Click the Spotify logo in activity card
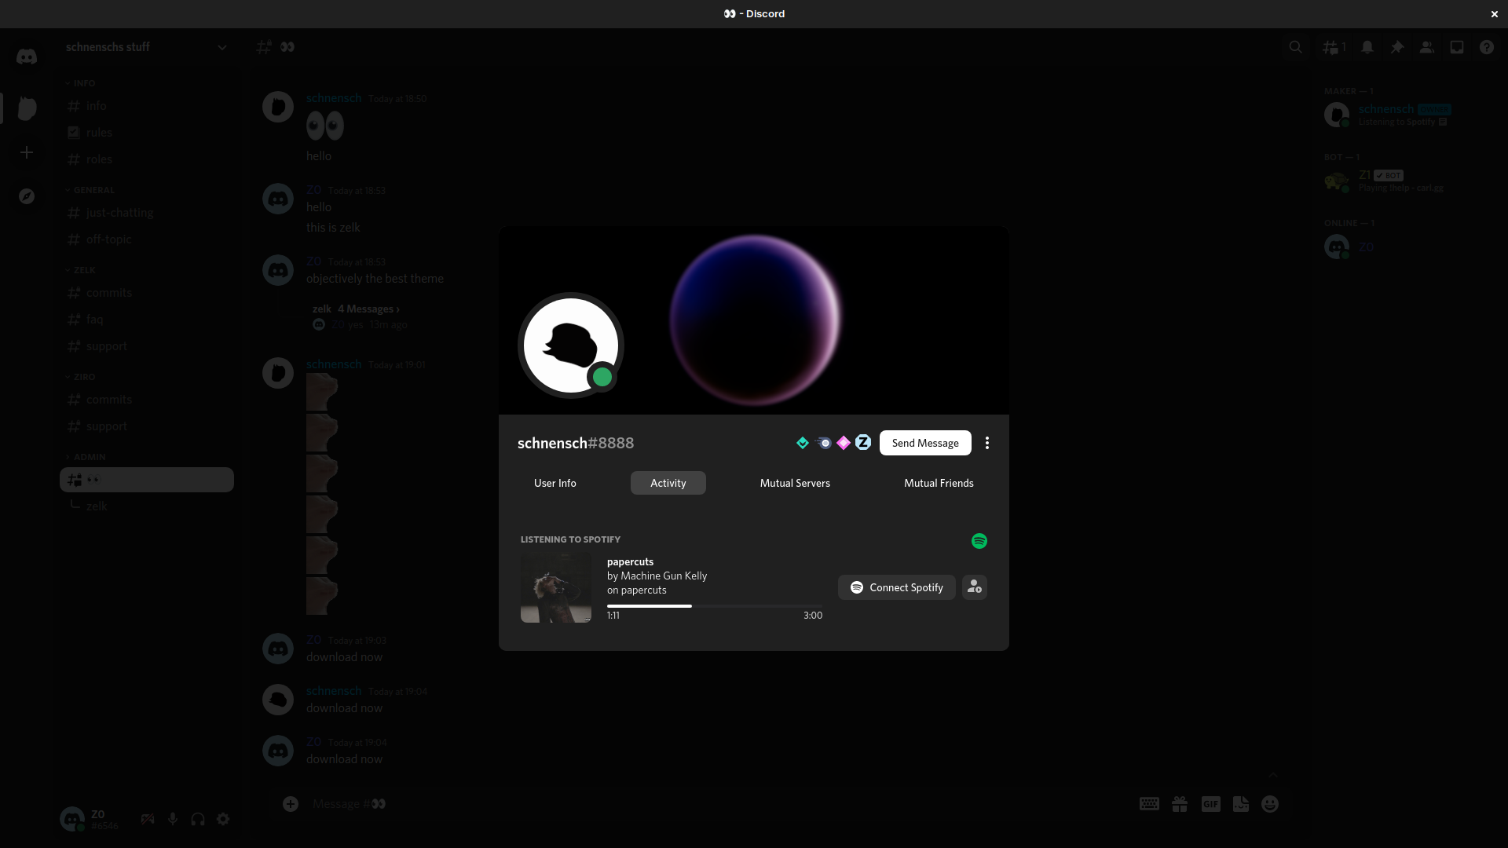Viewport: 1508px width, 848px height. [x=979, y=541]
